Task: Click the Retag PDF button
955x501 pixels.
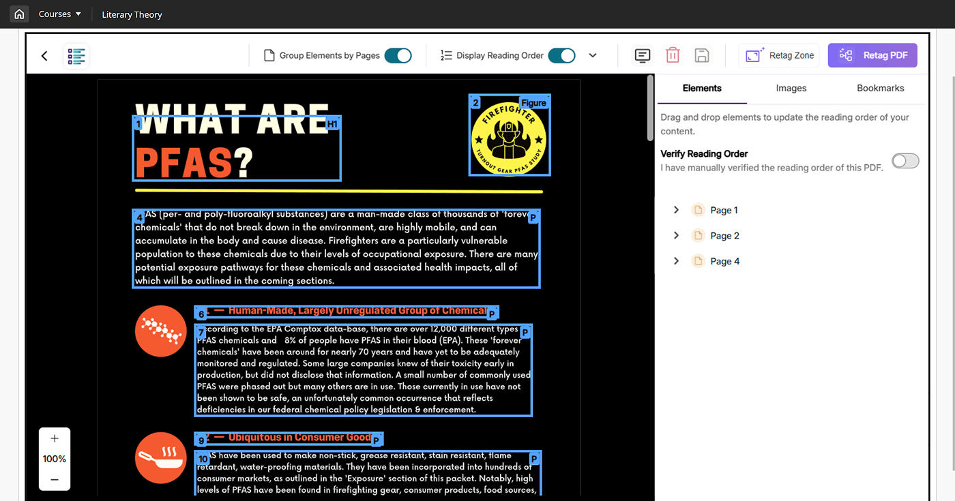Action: point(872,56)
